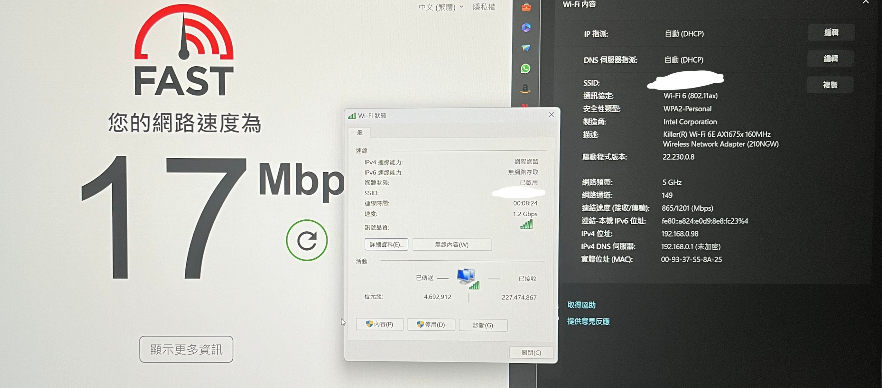Screen dimensions: 882x388
Task: Click the 4,692,912 bytes sent value
Action: 438,297
